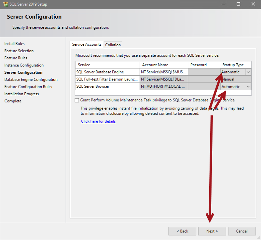261x240 pixels.
Task: Select Feature Rules in the steps list
Action: pyautogui.click(x=16, y=58)
